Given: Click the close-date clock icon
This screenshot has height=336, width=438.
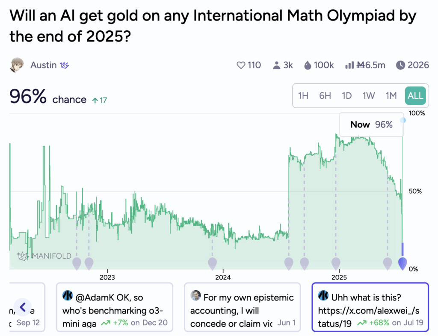Looking at the screenshot, I should pyautogui.click(x=400, y=65).
